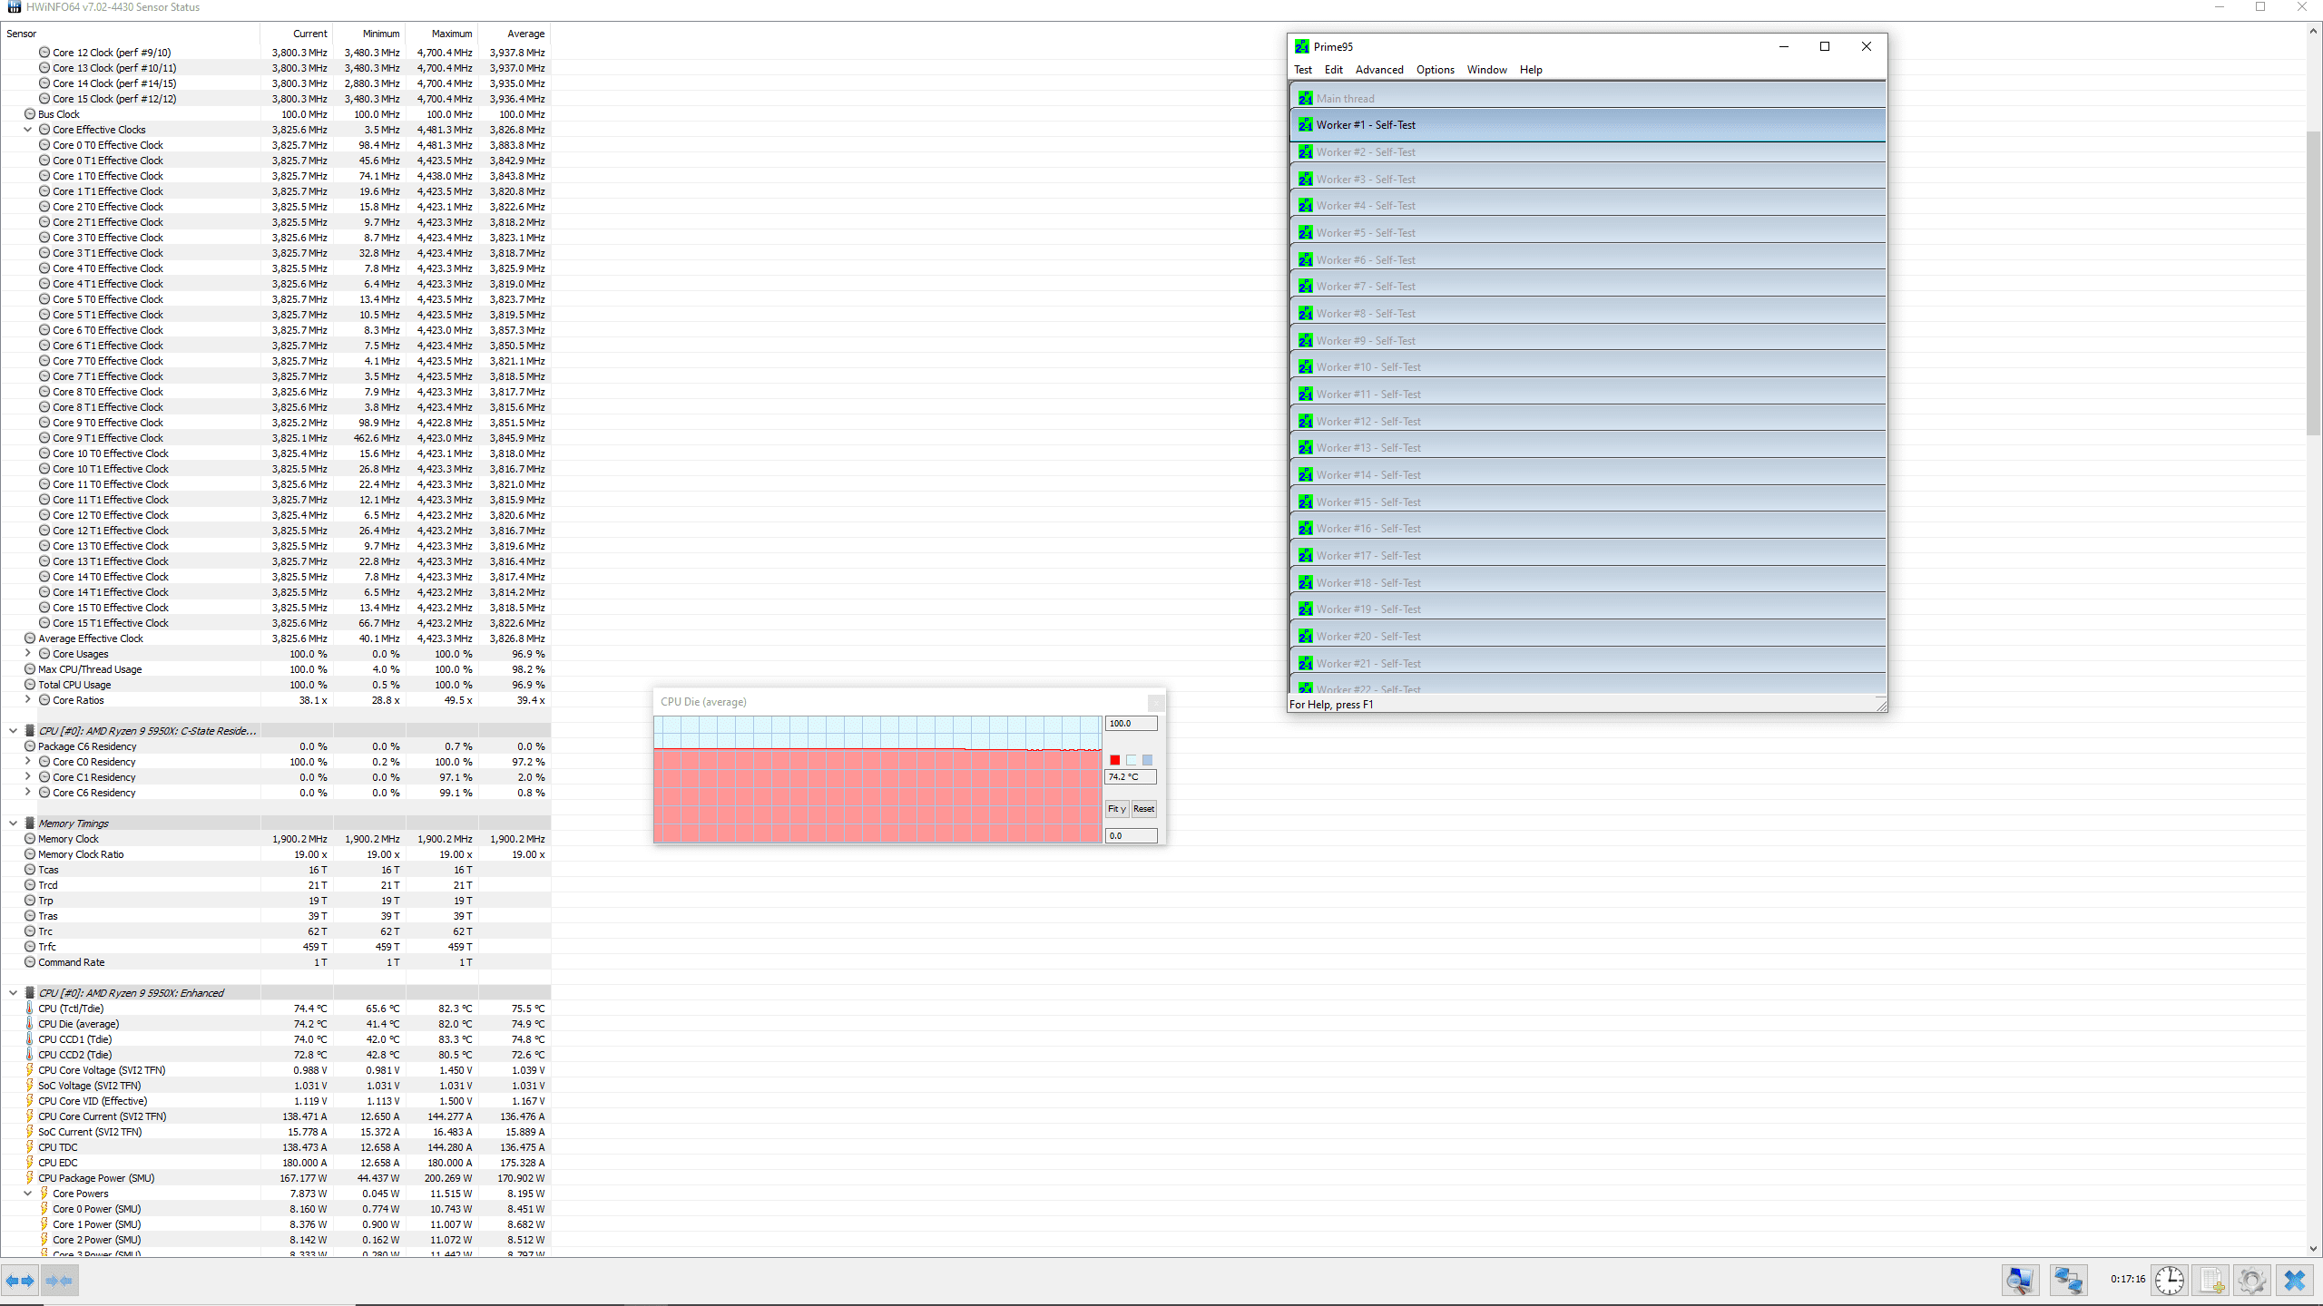
Task: Click the graph minimum value field 0.0
Action: (1131, 836)
